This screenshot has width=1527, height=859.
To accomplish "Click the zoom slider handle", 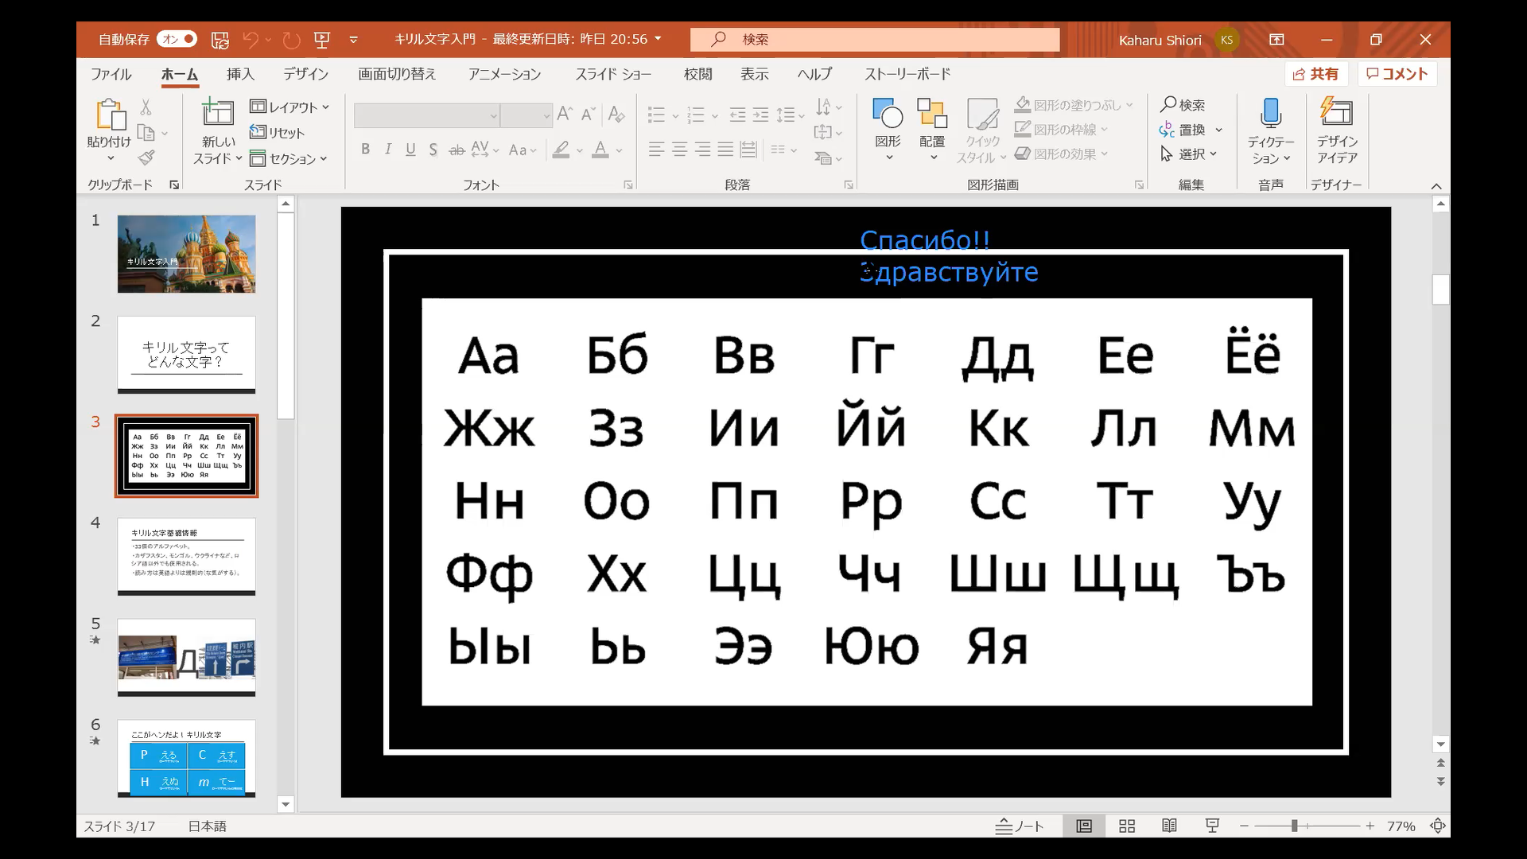I will tap(1295, 826).
